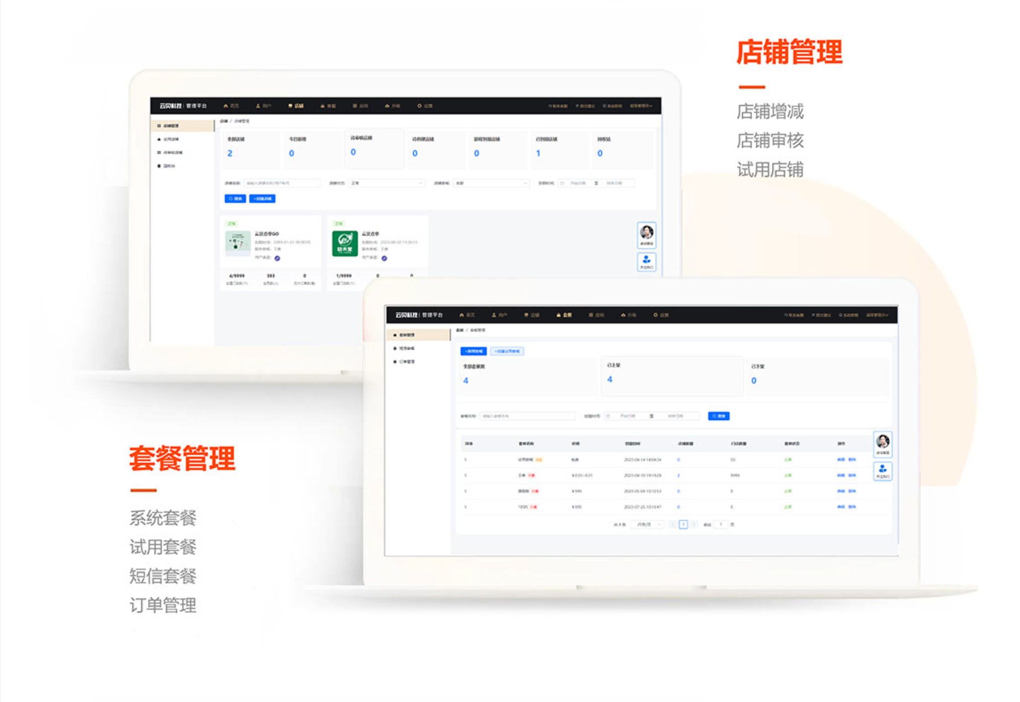Open 店铺状态 status dropdown in store filter bar
Image resolution: width=1020 pixels, height=702 pixels.
point(386,183)
